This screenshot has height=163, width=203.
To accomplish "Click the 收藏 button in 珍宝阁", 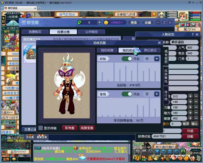I will 148,23.
